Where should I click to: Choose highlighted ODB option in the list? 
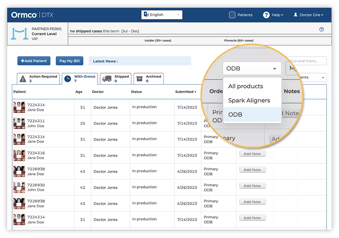[252, 115]
